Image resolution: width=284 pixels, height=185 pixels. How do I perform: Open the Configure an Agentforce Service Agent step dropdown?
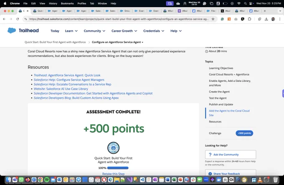pos(117,42)
